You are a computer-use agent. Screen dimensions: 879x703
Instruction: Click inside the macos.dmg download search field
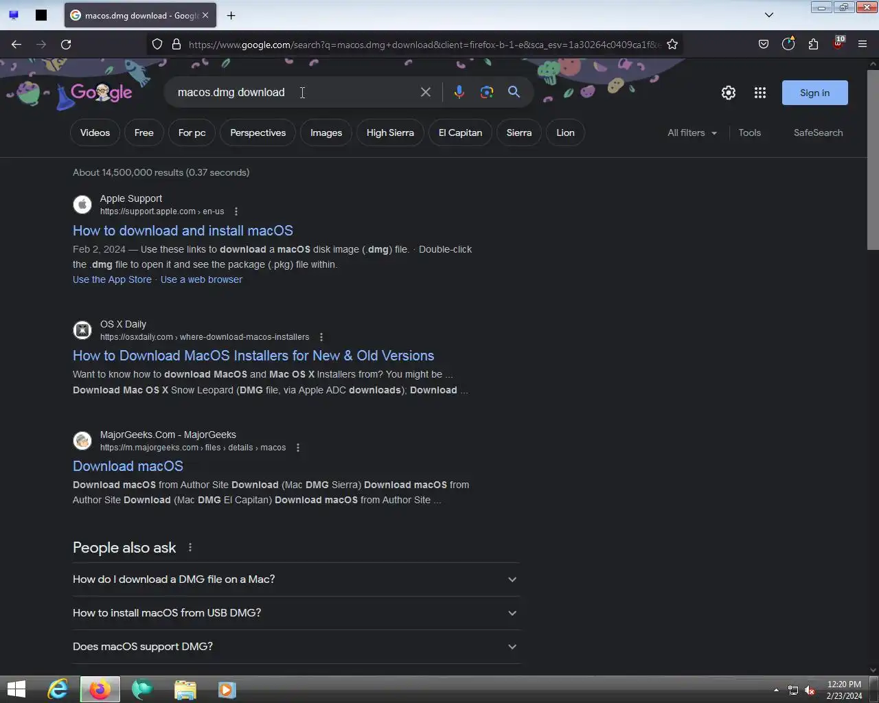point(295,92)
